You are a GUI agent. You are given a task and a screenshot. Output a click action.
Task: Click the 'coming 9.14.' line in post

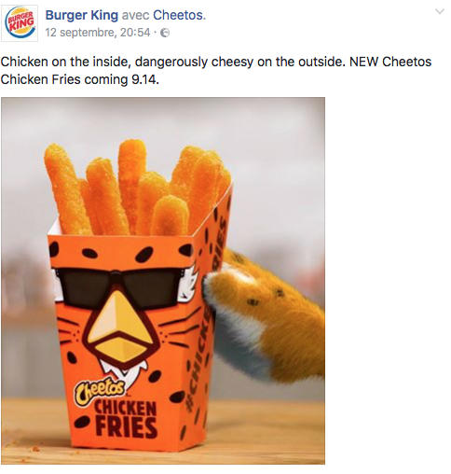pyautogui.click(x=122, y=79)
